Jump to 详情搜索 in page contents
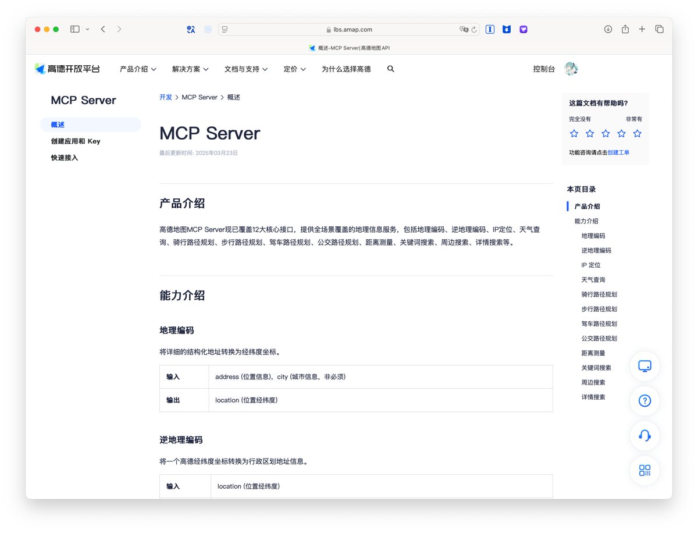The width and height of the screenshot is (698, 533). coord(593,397)
